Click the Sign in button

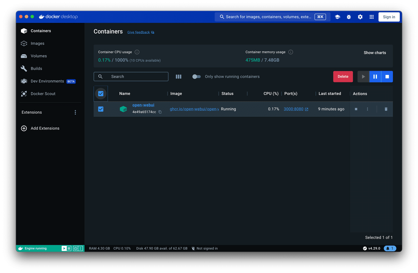tap(389, 17)
